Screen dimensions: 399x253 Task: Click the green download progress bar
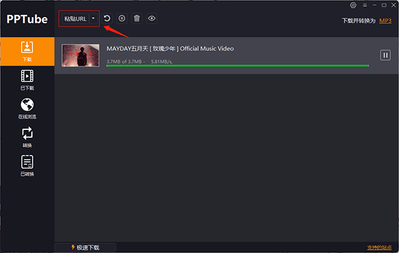click(238, 66)
